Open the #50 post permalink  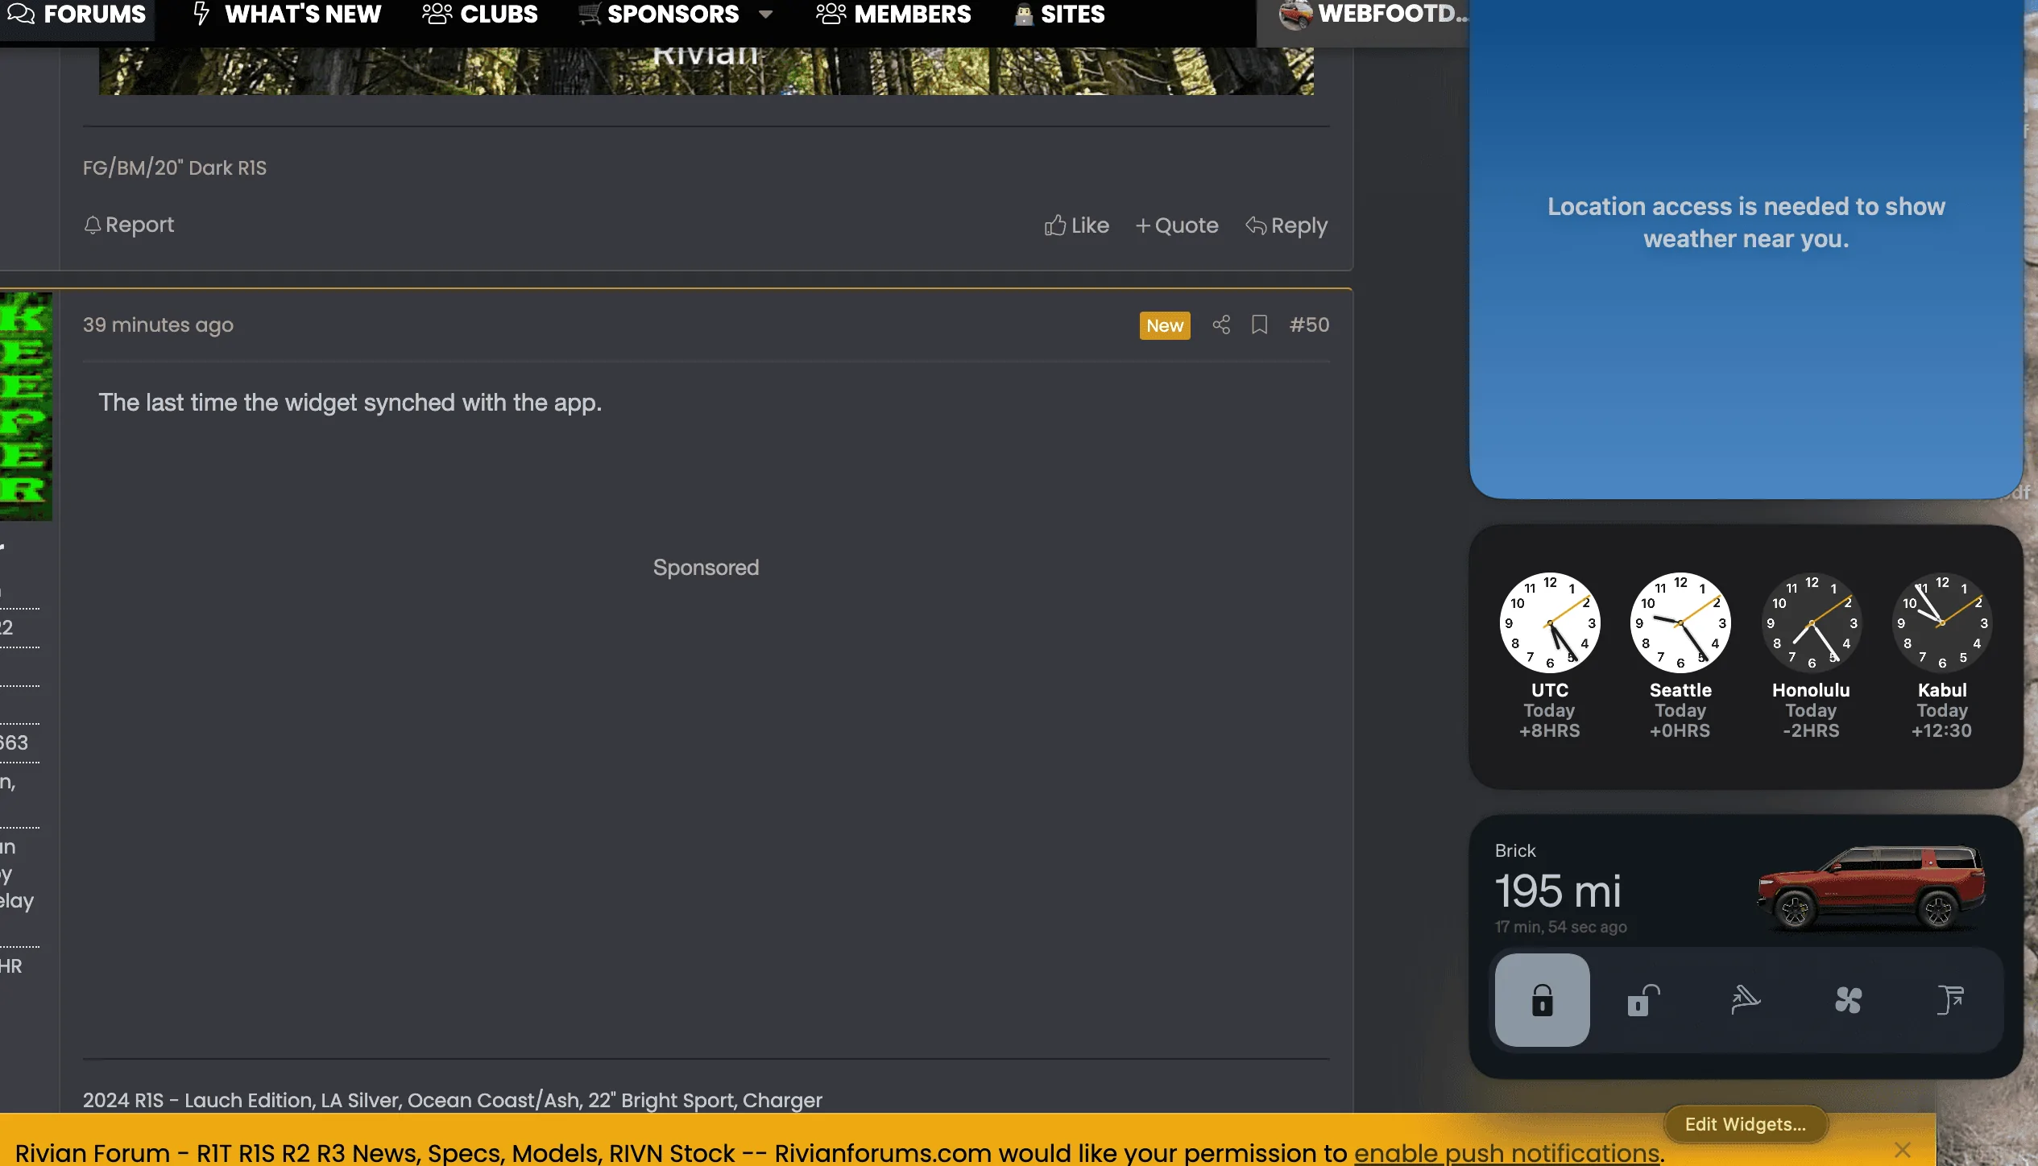(x=1309, y=325)
